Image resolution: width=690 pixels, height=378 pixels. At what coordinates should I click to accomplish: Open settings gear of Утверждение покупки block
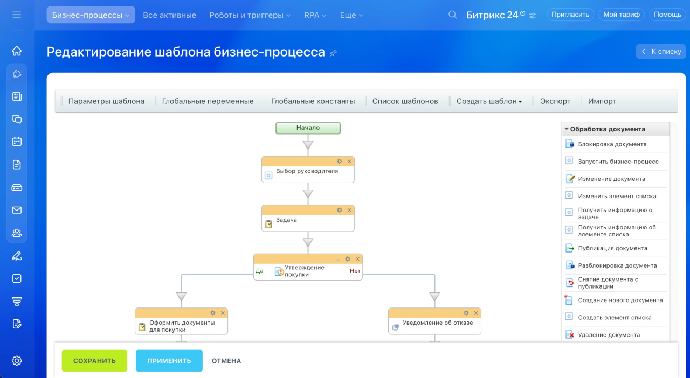coord(348,258)
